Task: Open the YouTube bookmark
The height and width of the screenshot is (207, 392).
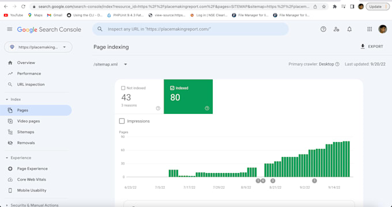Action: [x=13, y=15]
